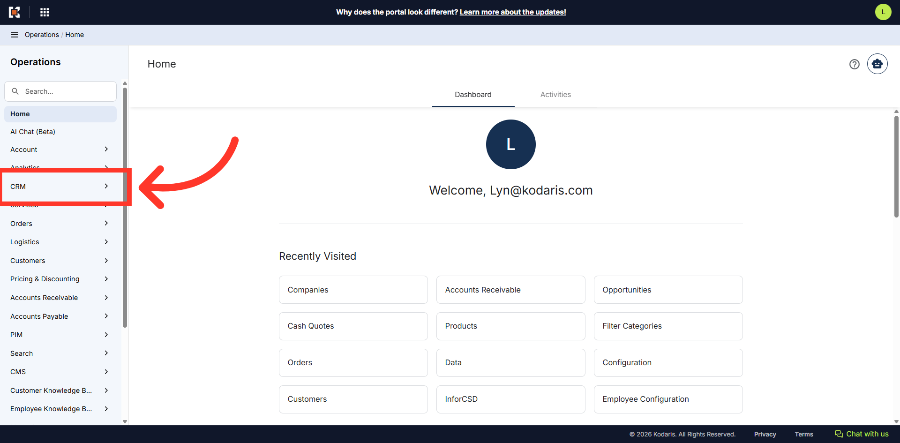Open the Filter Categories card
This screenshot has width=900, height=443.
pos(668,326)
